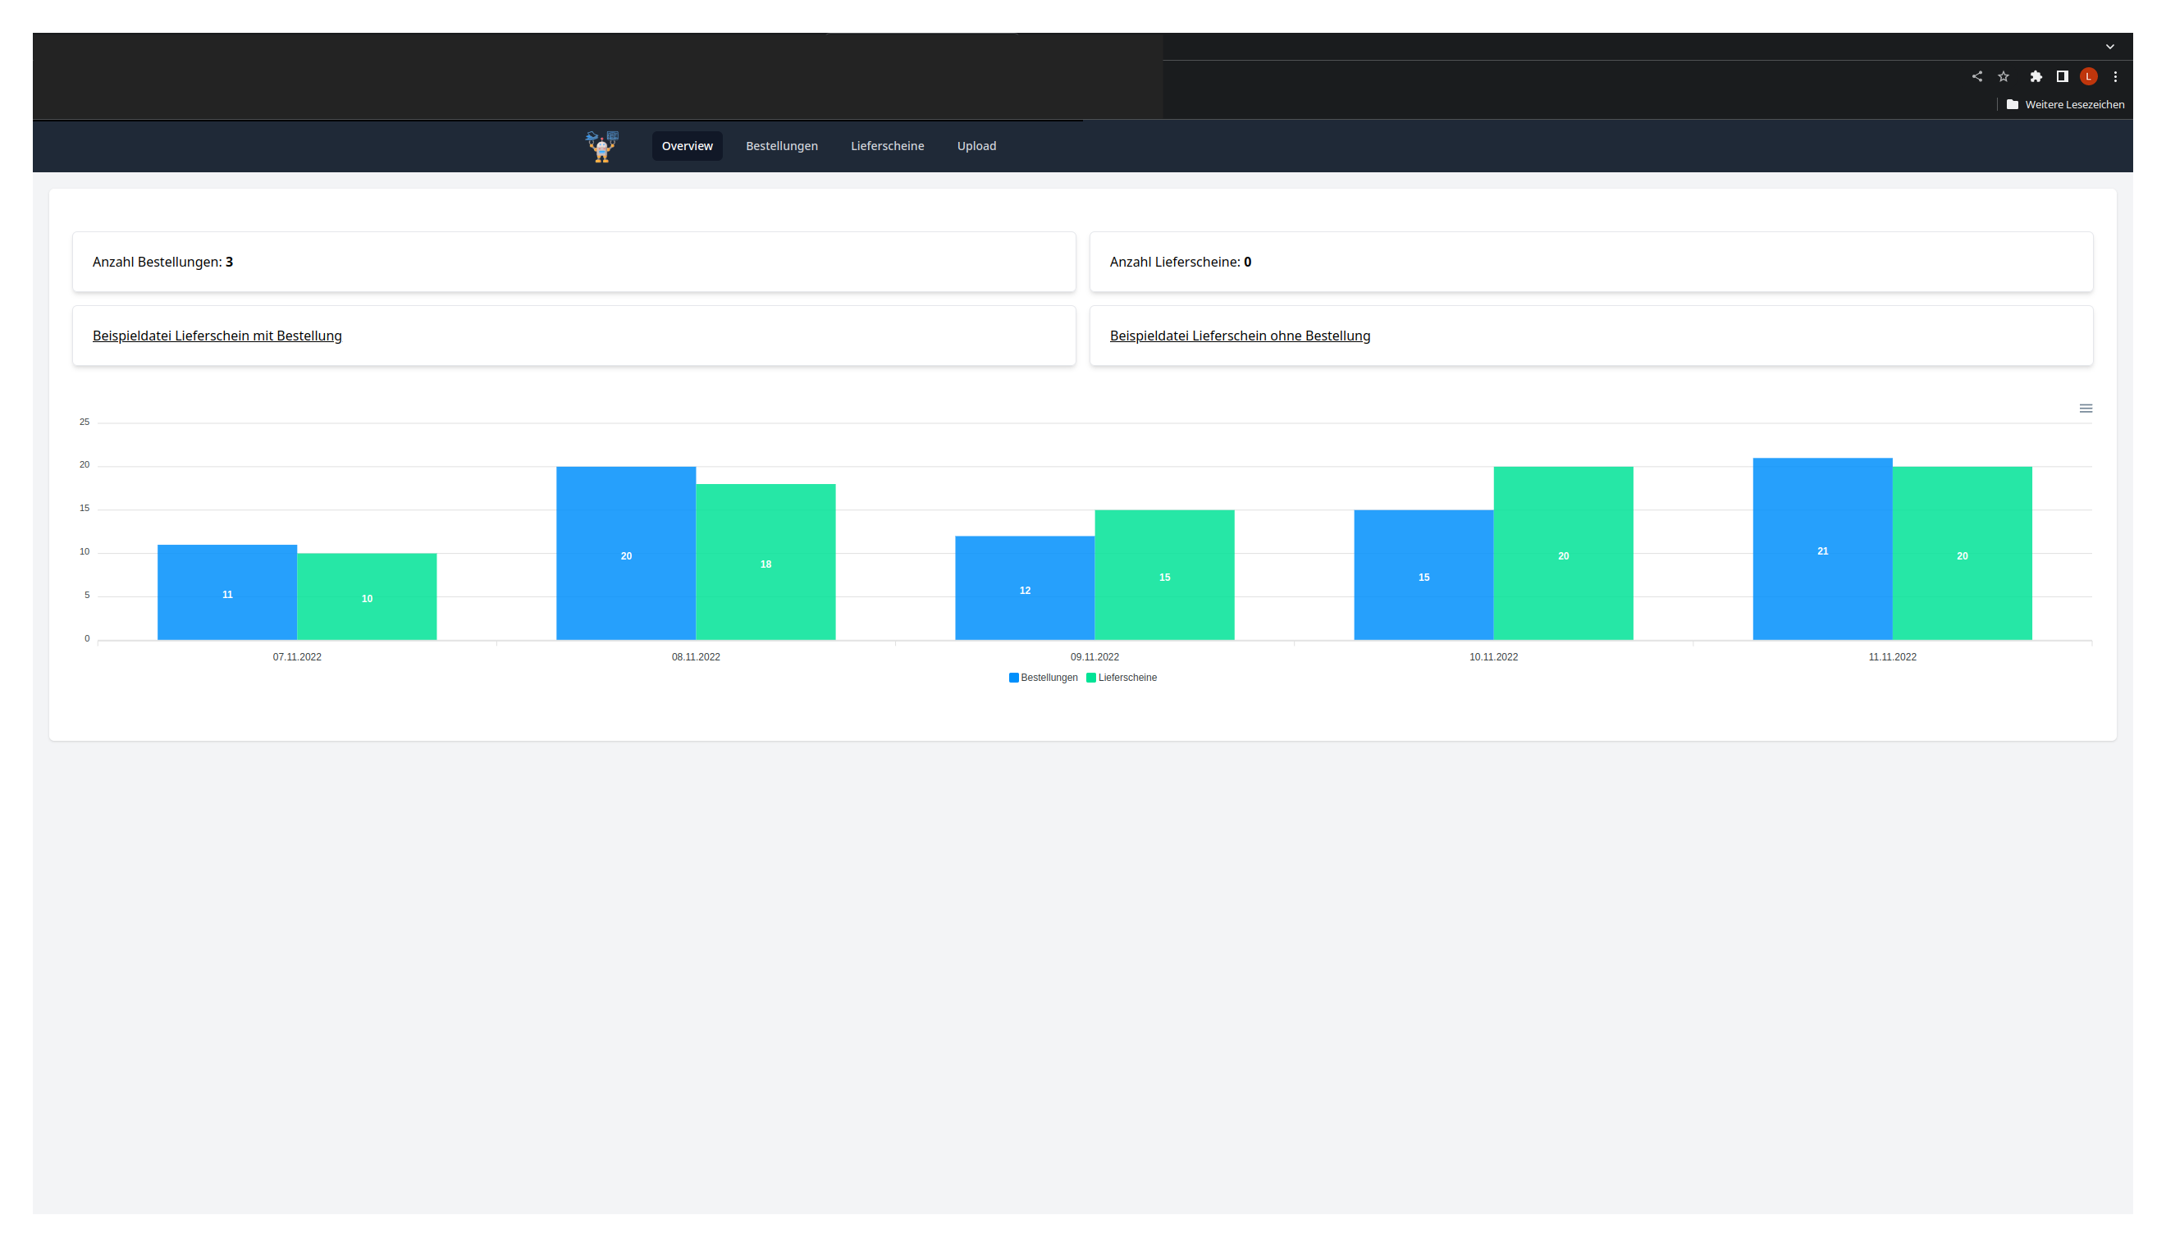Image resolution: width=2166 pixels, height=1247 pixels.
Task: Click the robot logo icon
Action: point(602,147)
